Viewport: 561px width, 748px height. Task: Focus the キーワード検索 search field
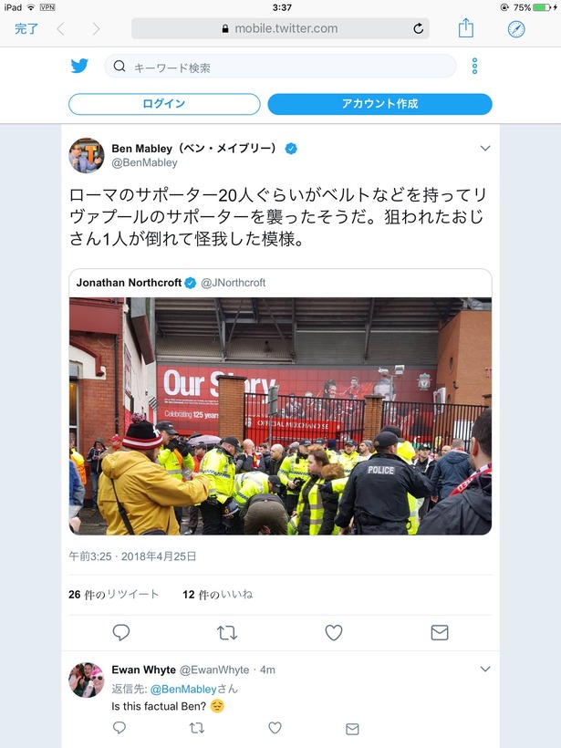pyautogui.click(x=281, y=67)
